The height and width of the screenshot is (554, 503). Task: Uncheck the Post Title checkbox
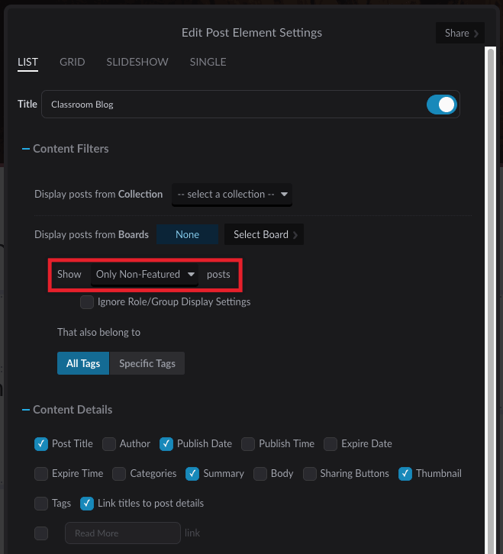coord(41,444)
